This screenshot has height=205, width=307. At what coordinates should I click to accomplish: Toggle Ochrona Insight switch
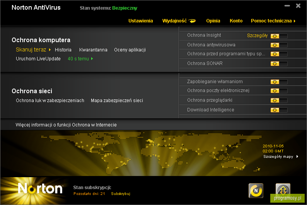coord(279,36)
